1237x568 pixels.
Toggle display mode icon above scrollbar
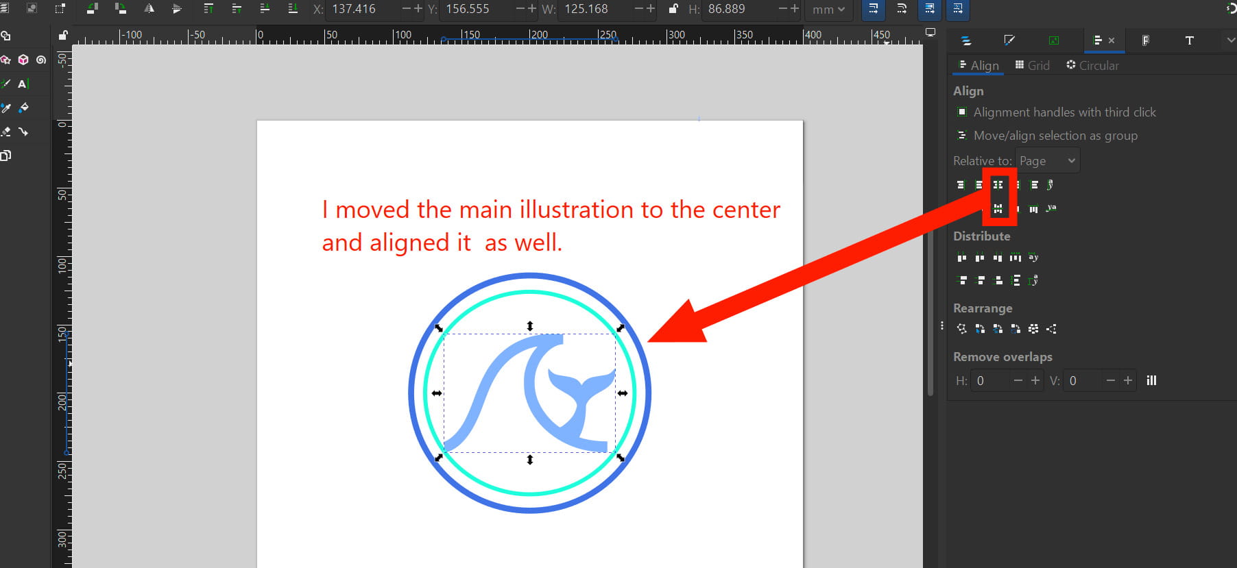(930, 32)
